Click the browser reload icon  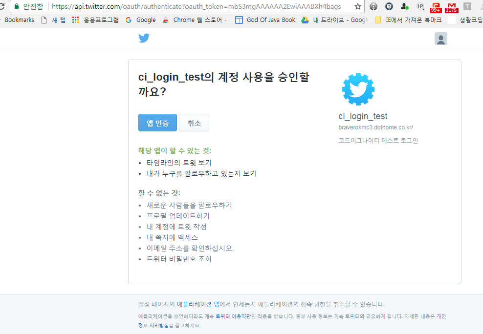(2, 6)
